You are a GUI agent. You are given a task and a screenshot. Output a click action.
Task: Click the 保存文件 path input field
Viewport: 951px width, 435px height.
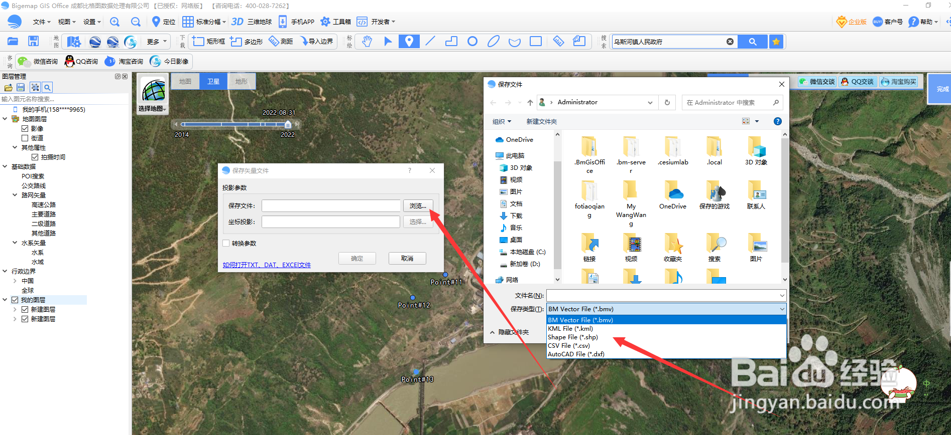click(331, 205)
